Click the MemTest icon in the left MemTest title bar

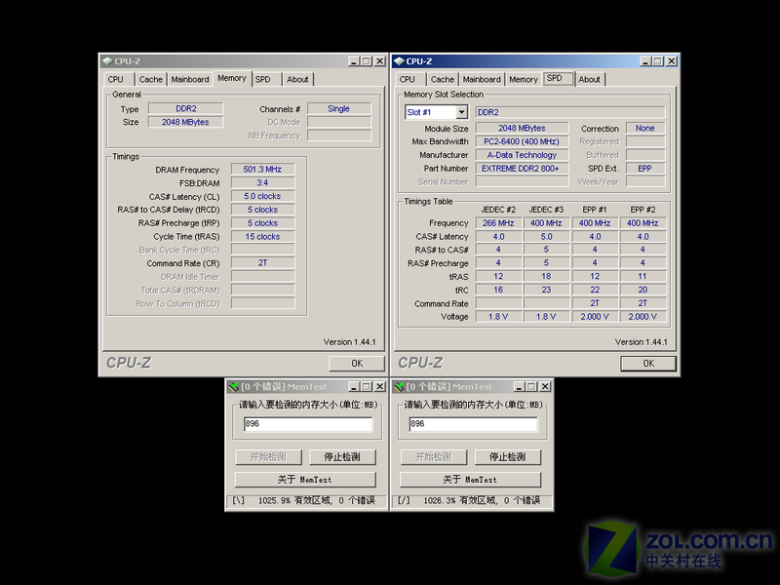(x=234, y=386)
